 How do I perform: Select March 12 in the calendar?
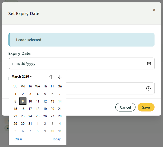(x=45, y=101)
